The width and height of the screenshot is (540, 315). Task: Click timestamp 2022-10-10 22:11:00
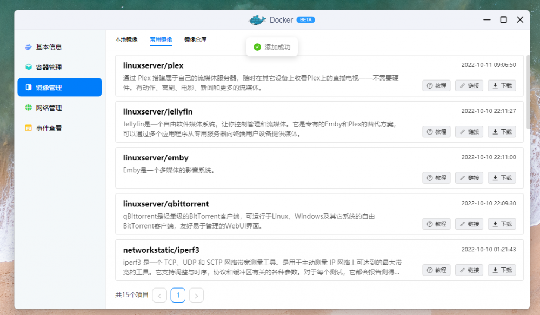pos(489,157)
